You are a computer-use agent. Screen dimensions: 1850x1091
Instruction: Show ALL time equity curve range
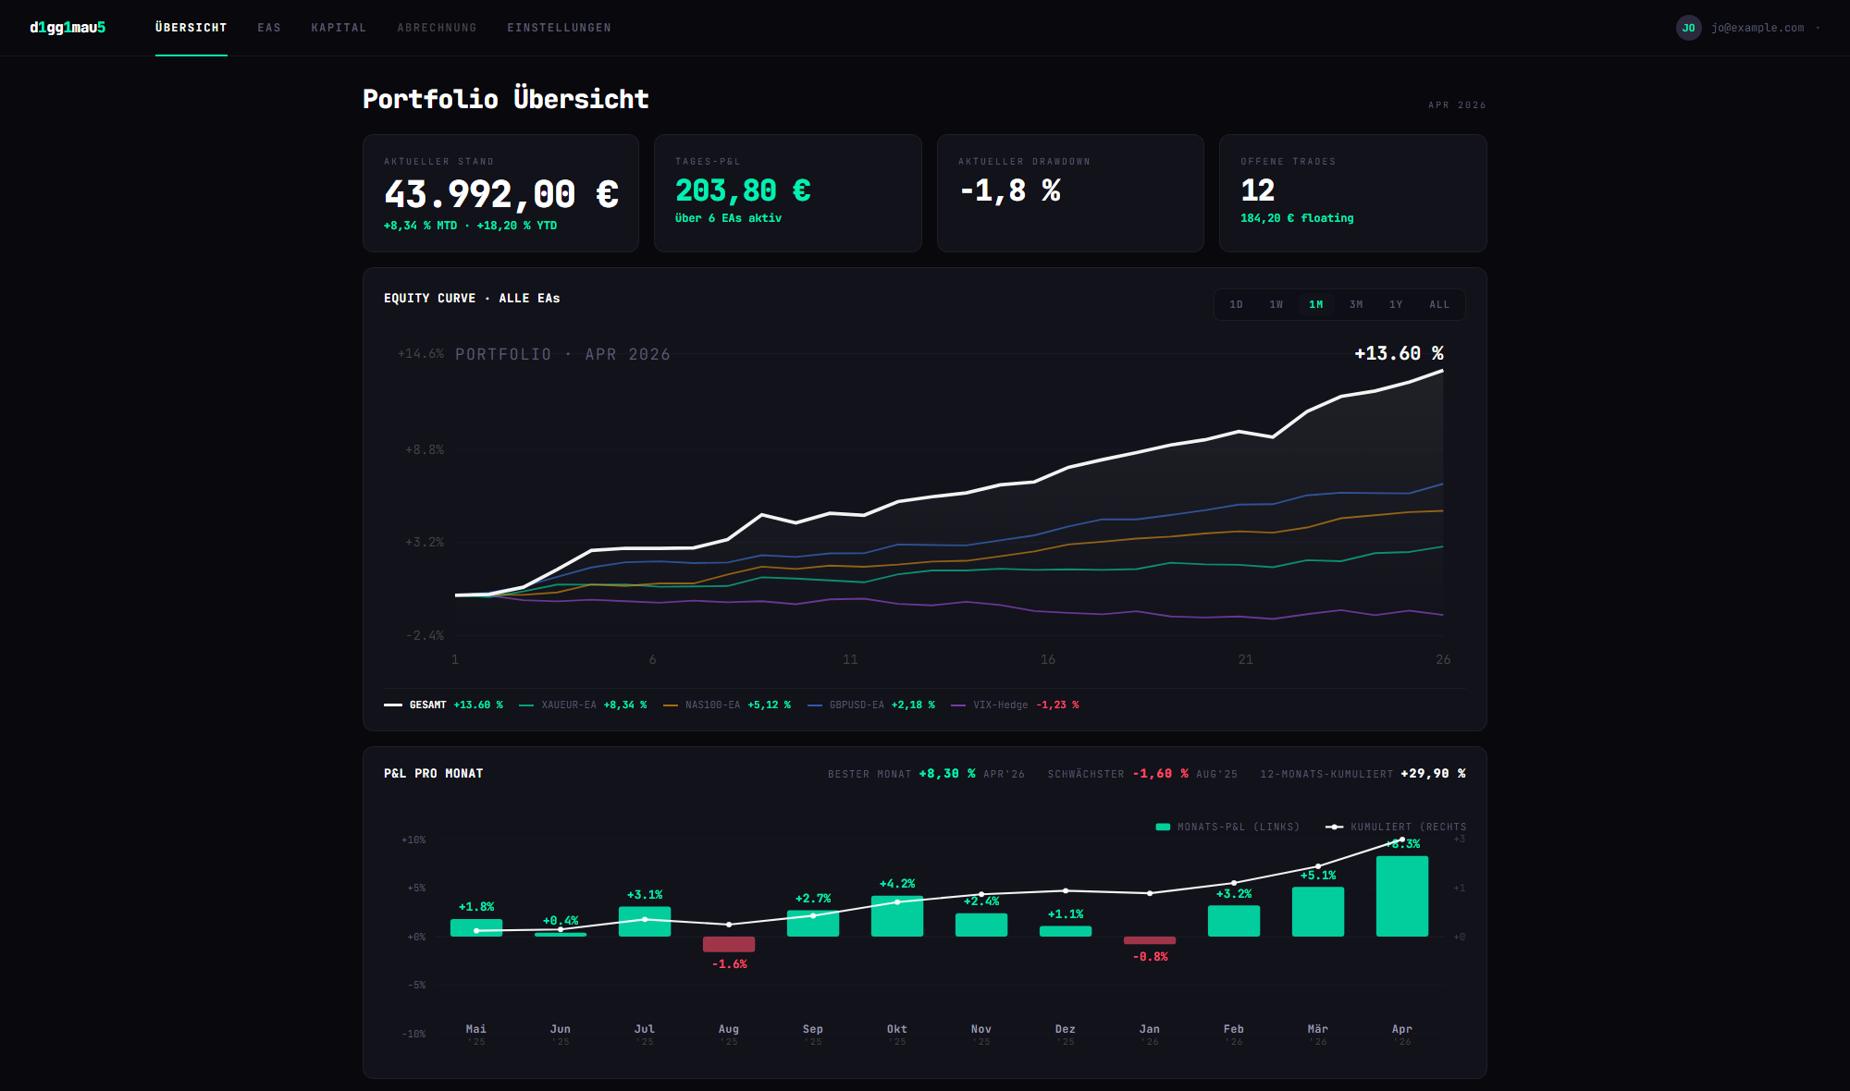[1439, 304]
